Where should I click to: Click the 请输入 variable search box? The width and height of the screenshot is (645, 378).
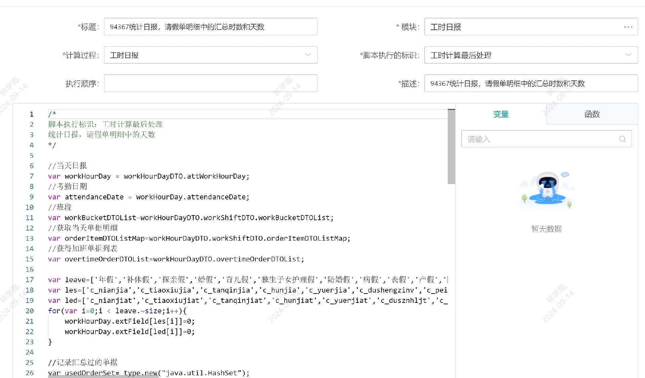(x=541, y=139)
